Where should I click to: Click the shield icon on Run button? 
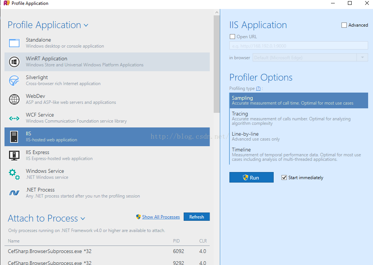(x=246, y=177)
